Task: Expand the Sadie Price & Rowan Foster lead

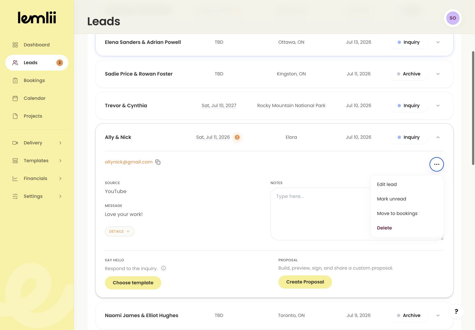Action: pos(438,74)
